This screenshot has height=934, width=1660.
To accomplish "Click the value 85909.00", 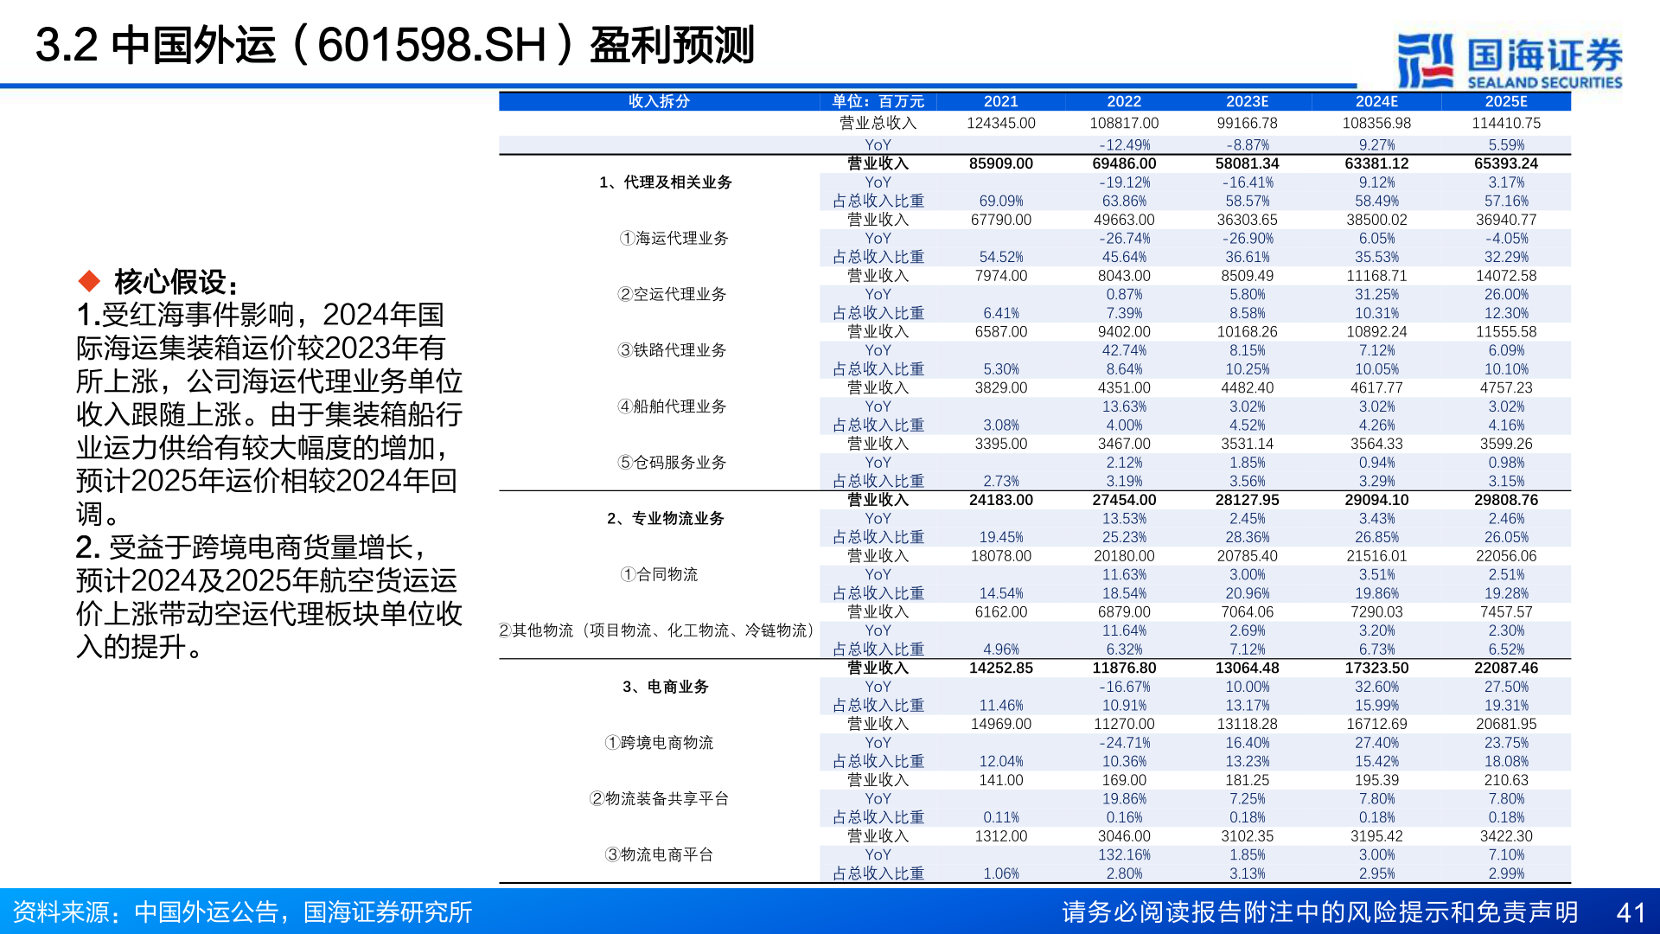I will point(1001,163).
